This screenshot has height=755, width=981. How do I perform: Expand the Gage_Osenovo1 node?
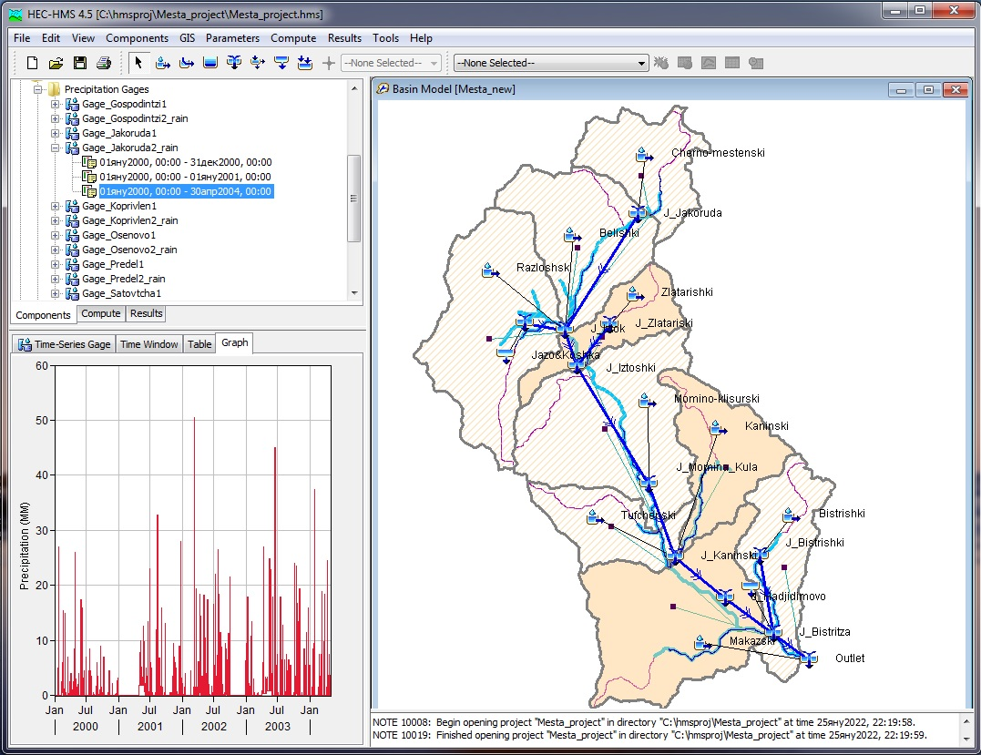(55, 235)
